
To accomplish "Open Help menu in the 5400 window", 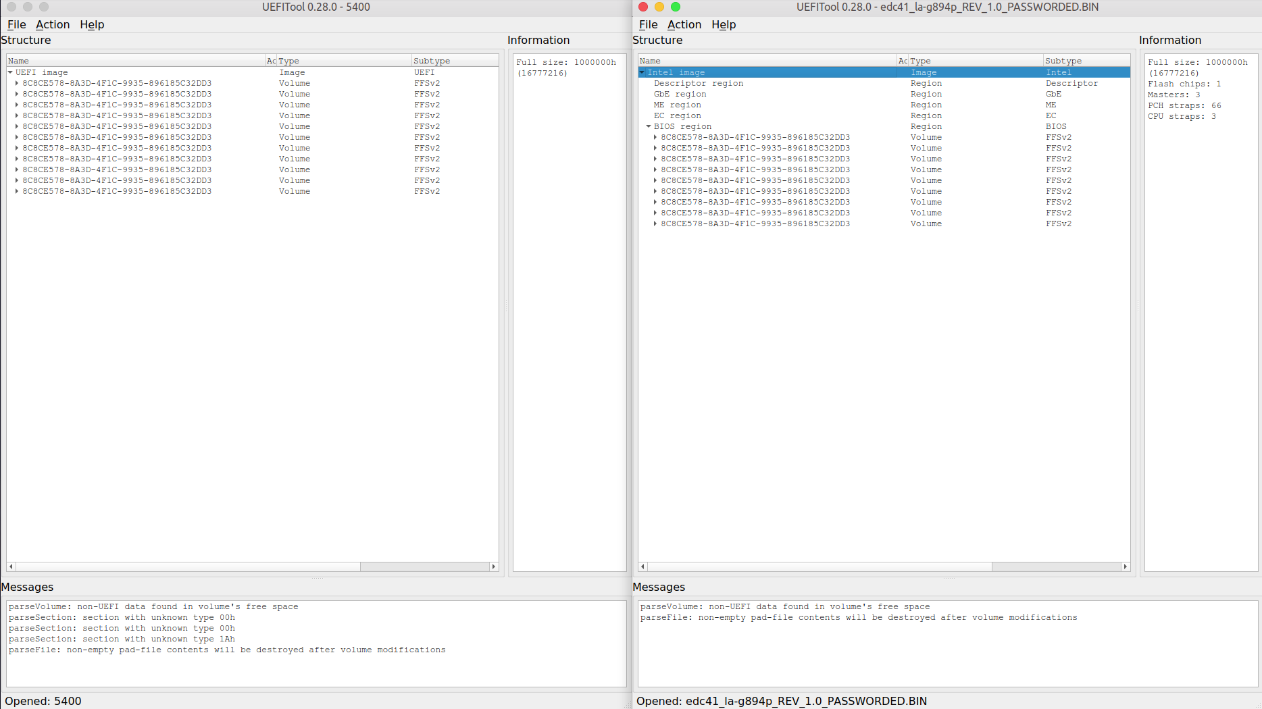I will click(x=92, y=24).
